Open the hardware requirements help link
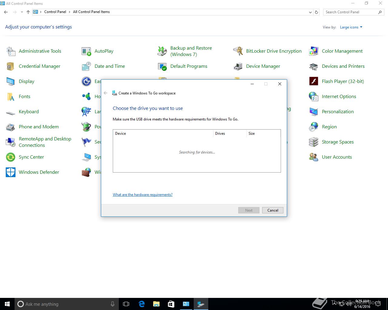This screenshot has width=388, height=310. (142, 195)
